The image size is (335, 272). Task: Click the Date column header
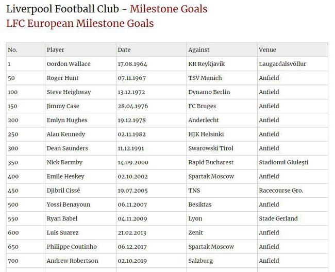click(x=124, y=50)
